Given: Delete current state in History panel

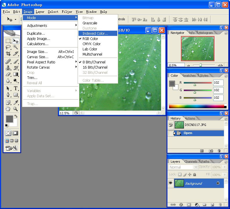Looking at the screenshot, I should point(219,151).
